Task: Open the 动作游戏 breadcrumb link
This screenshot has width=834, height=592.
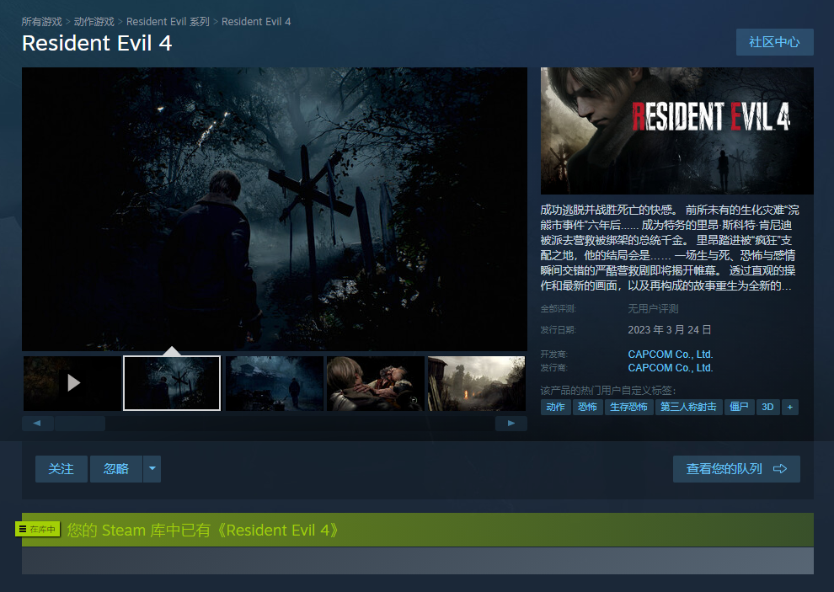Action: (x=94, y=22)
